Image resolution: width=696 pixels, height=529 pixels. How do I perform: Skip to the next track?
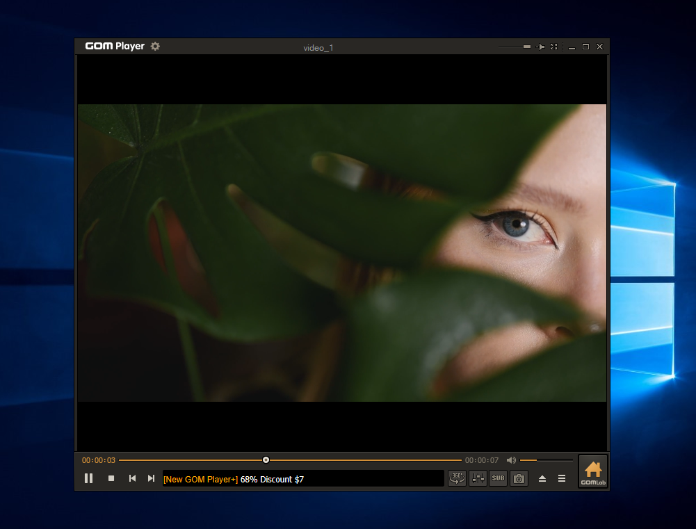pos(151,478)
